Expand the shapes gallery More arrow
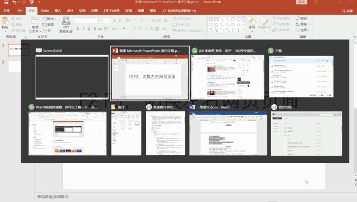 pos(244,30)
